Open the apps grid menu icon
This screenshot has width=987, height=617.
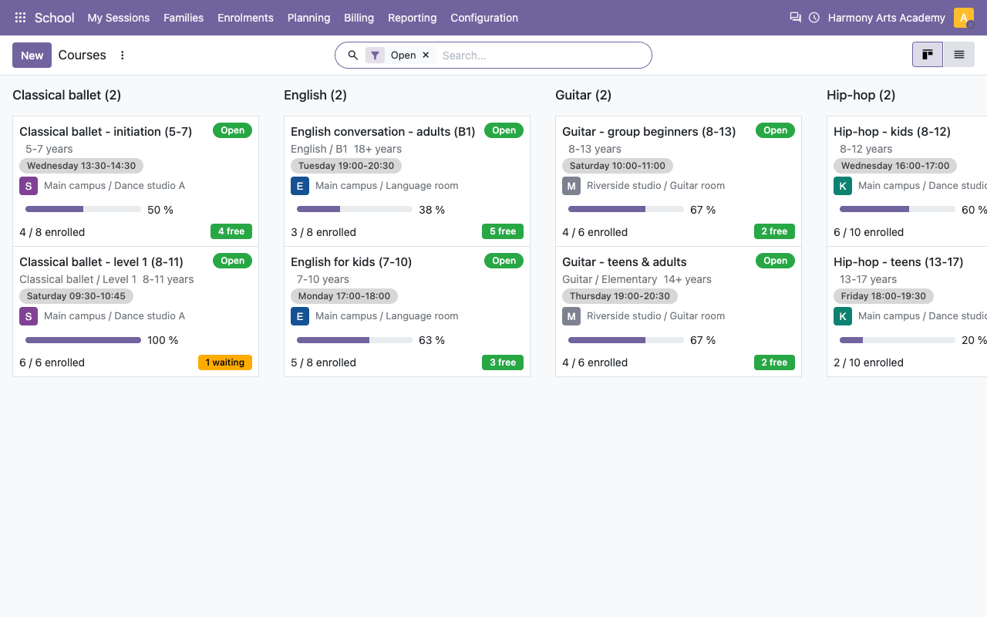point(20,18)
